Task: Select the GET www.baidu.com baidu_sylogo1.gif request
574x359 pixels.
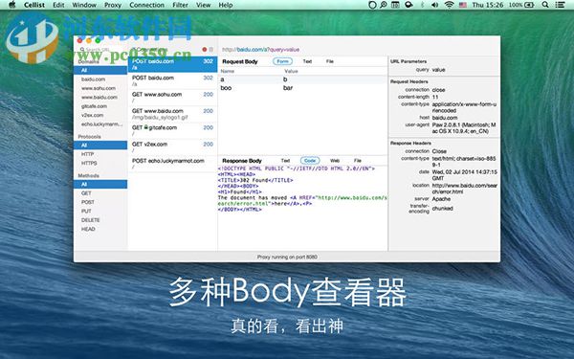Action: (x=172, y=114)
